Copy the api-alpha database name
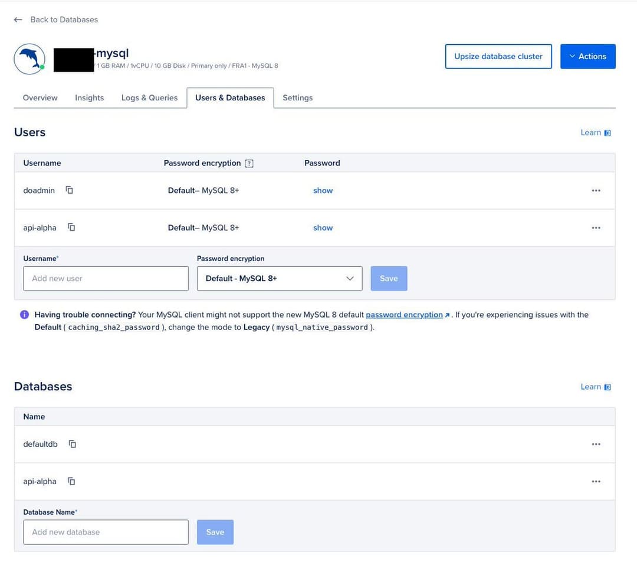 pyautogui.click(x=71, y=481)
